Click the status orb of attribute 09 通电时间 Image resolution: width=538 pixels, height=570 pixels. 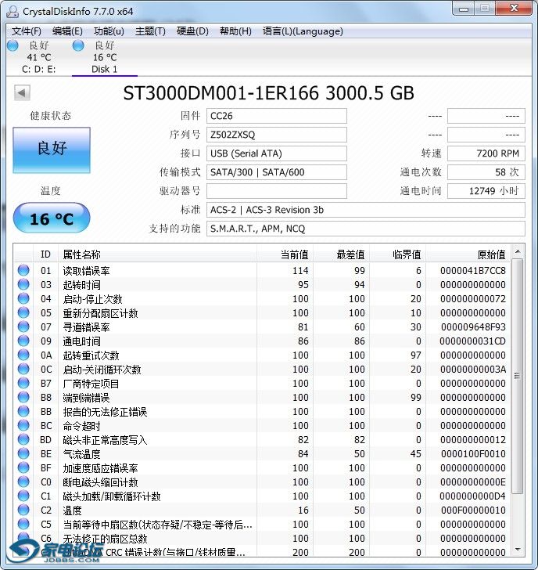[x=23, y=341]
